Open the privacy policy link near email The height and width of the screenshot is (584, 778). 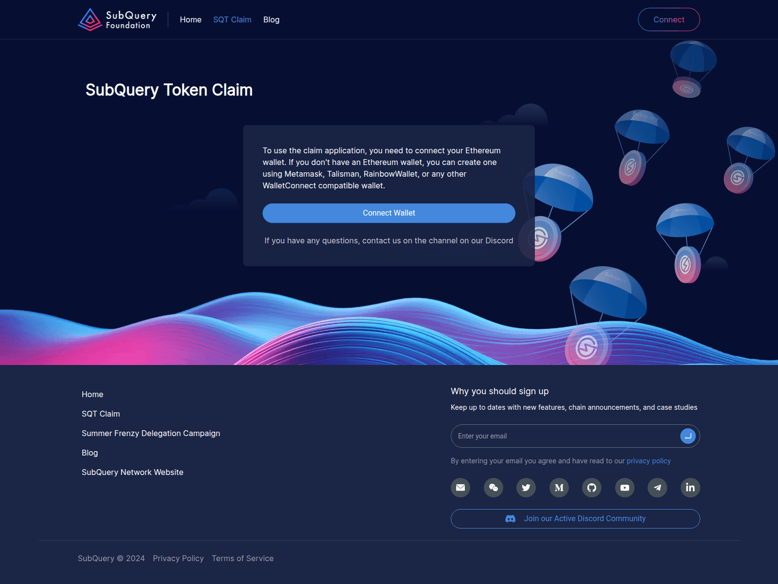pyautogui.click(x=649, y=461)
